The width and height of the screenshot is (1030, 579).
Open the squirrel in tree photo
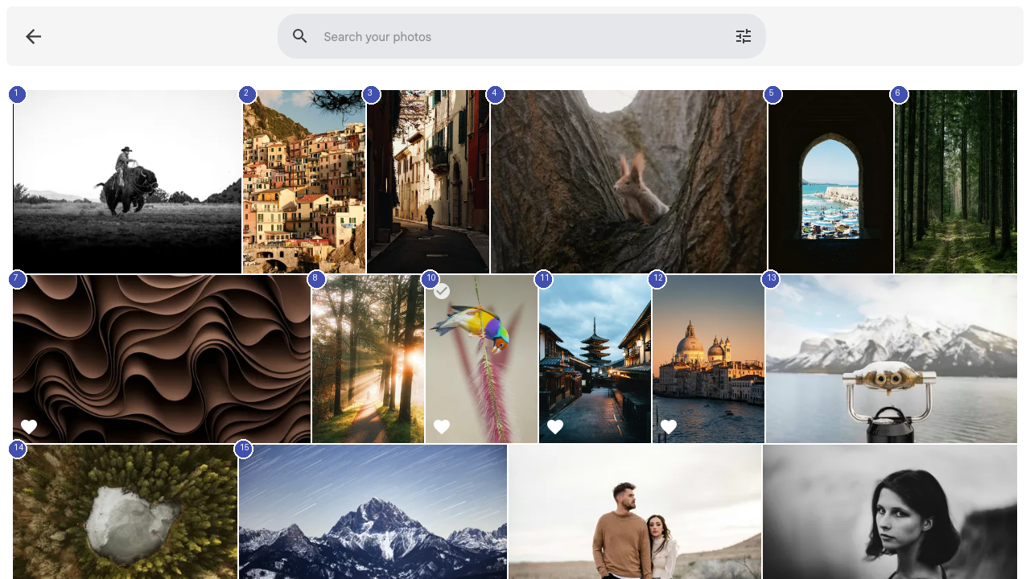629,181
